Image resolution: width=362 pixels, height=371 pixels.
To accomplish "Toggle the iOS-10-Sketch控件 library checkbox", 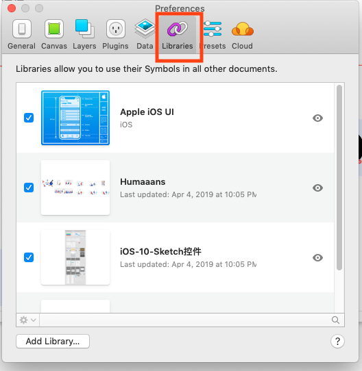I will [29, 257].
